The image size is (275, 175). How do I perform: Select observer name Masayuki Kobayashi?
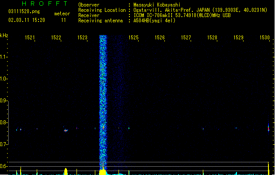pos(157,5)
